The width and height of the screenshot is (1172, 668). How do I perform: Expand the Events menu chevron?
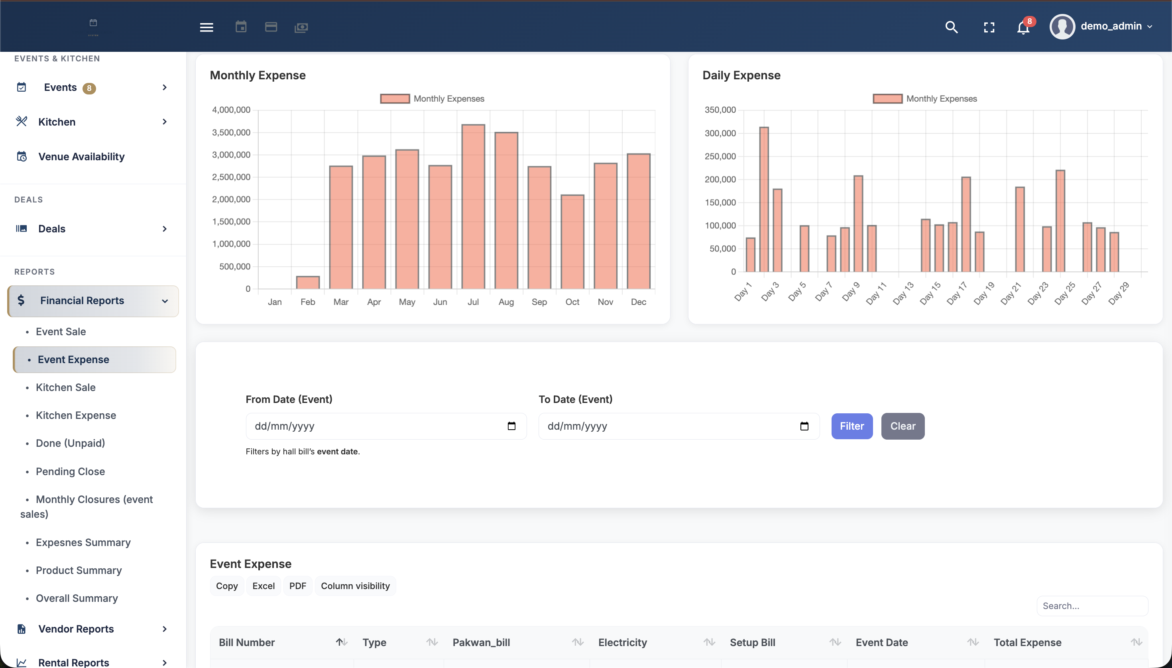pyautogui.click(x=165, y=87)
